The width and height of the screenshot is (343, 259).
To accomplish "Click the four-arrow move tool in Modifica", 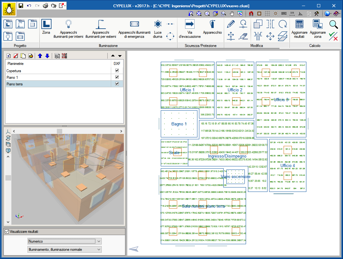I will click(x=270, y=36).
